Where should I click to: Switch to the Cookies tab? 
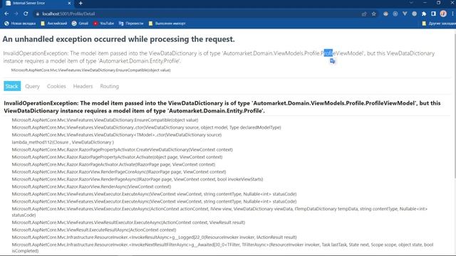coord(56,86)
